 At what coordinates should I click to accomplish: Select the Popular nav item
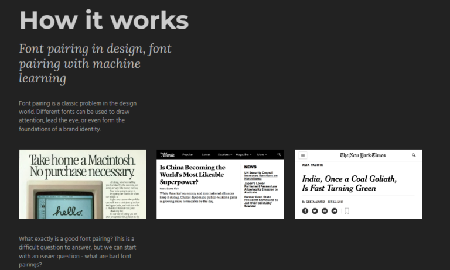click(x=187, y=155)
